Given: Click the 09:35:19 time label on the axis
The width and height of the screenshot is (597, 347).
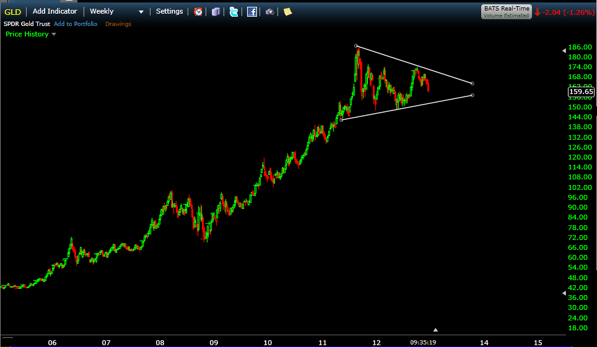Looking at the screenshot, I should tap(423, 343).
